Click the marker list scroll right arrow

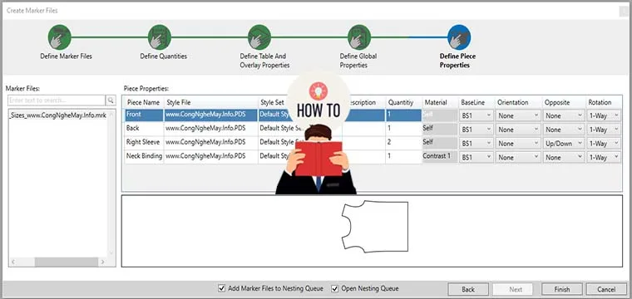[102, 262]
